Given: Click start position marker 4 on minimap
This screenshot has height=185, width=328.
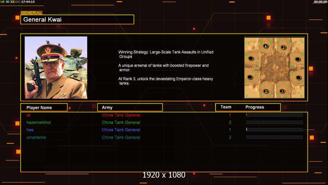Looking at the screenshot, I should (266, 46).
